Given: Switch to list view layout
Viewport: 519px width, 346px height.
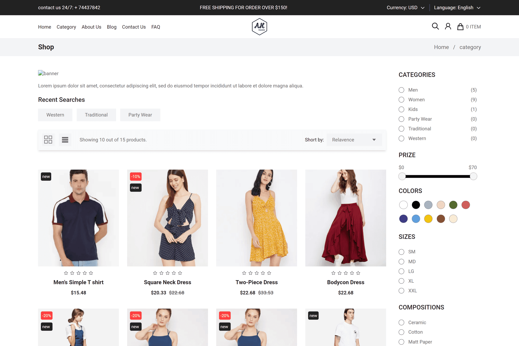Looking at the screenshot, I should pyautogui.click(x=65, y=140).
